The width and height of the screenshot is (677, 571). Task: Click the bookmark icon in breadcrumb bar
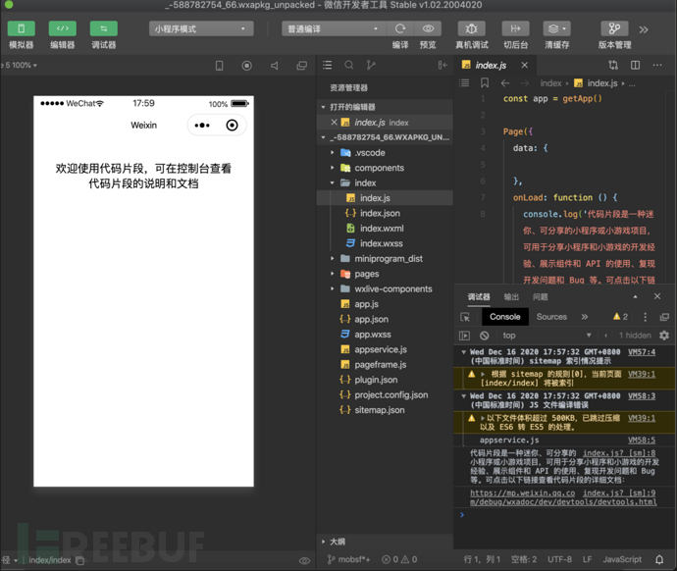point(485,82)
